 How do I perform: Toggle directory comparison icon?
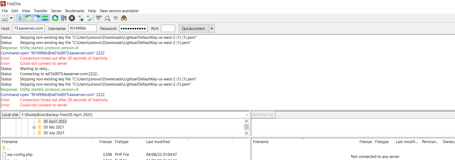click(x=107, y=18)
